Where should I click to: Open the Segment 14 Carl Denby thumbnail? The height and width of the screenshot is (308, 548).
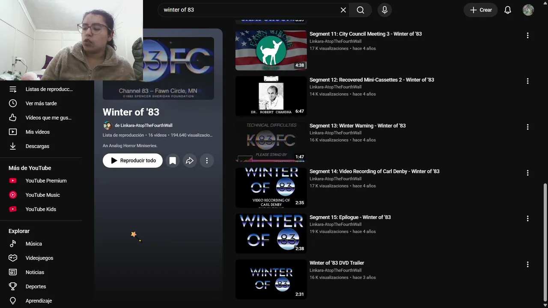pos(271,188)
